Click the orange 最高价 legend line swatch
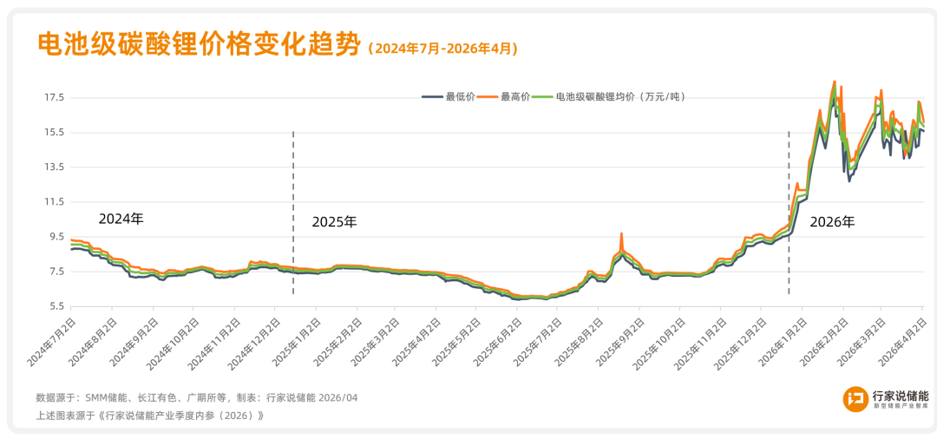The height and width of the screenshot is (439, 937). (488, 96)
